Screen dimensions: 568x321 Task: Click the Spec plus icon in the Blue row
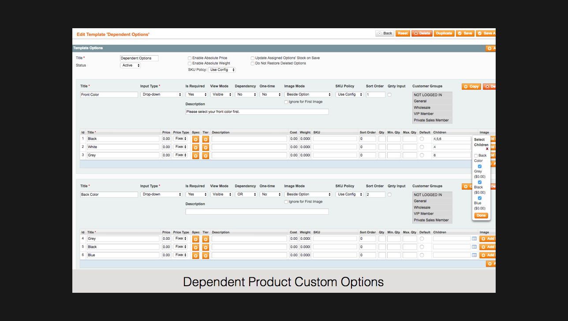(x=195, y=255)
